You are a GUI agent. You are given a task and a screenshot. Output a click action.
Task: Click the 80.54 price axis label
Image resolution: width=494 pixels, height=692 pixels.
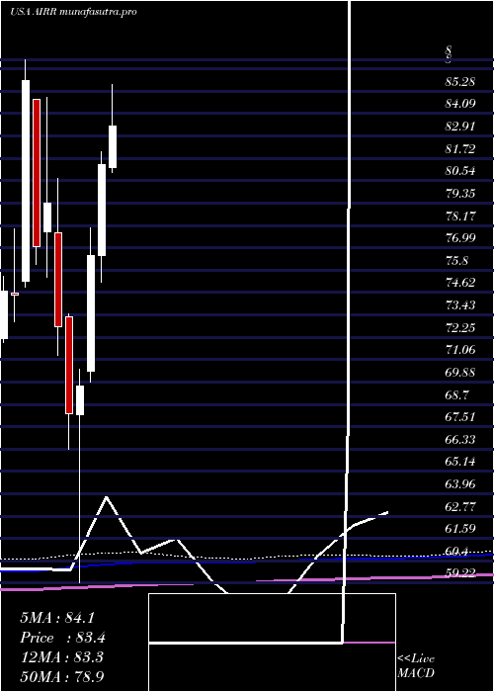(460, 171)
